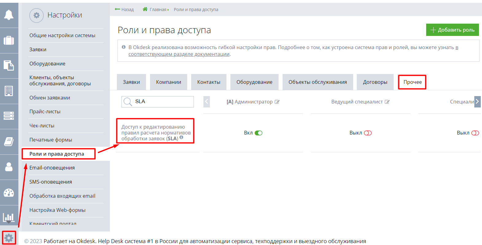
Task: Click the home icon in breadcrumbs
Action: coord(145,9)
